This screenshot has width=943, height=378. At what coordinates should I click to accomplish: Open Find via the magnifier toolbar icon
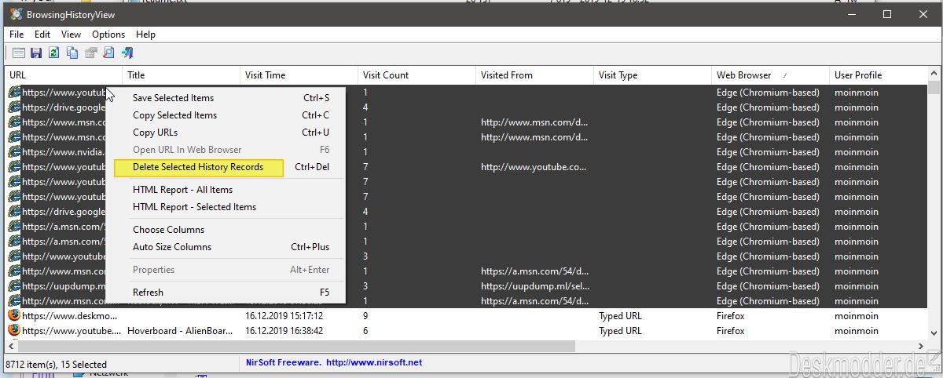[x=108, y=53]
